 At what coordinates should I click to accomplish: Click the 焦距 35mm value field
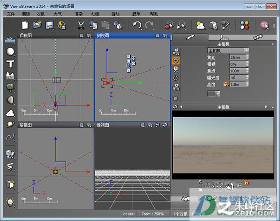(x=238, y=57)
